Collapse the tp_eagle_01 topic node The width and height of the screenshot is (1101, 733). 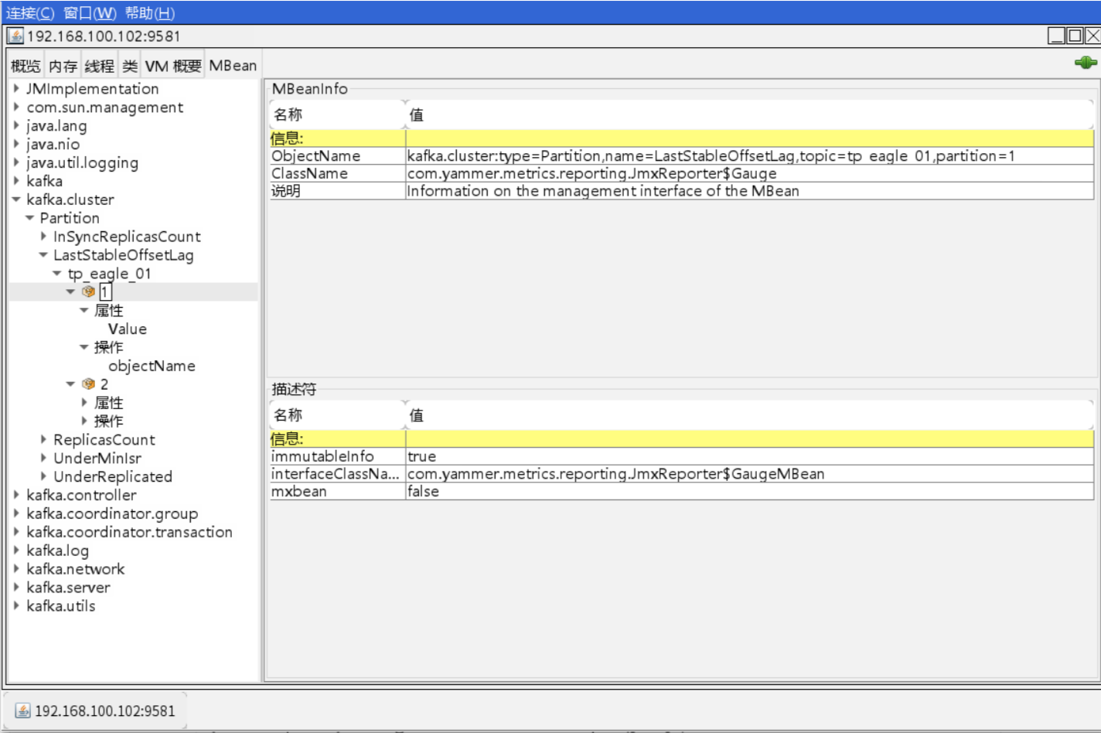(x=56, y=273)
